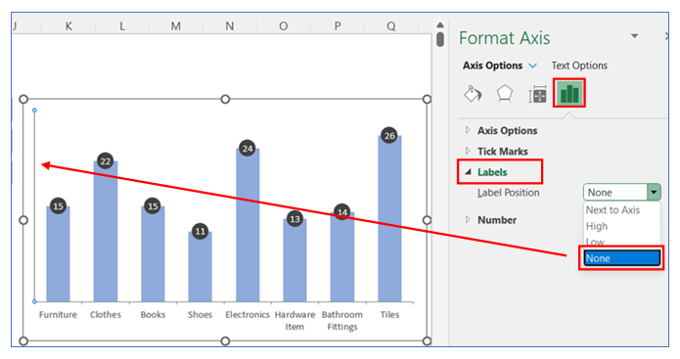Image resolution: width=680 pixels, height=359 pixels.
Task: Click the vertical axis top handle
Action: (x=34, y=111)
